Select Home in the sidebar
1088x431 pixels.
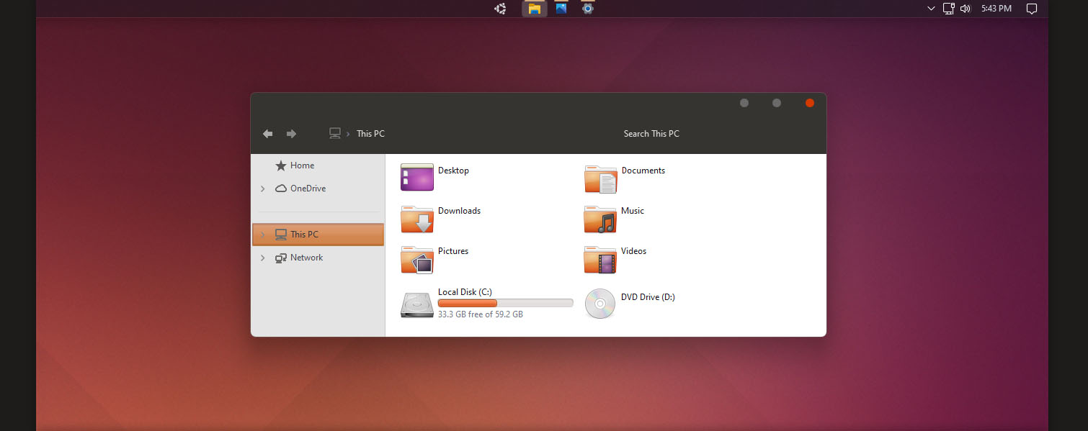tap(302, 165)
